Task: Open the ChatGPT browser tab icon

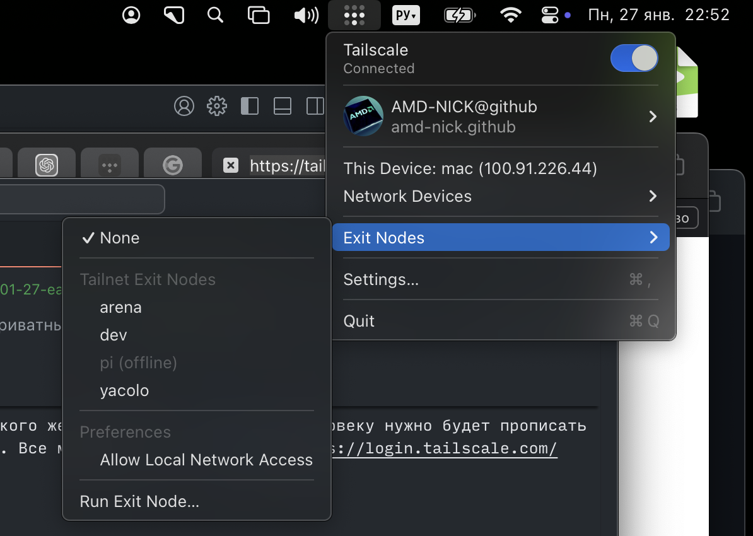Action: pyautogui.click(x=47, y=165)
